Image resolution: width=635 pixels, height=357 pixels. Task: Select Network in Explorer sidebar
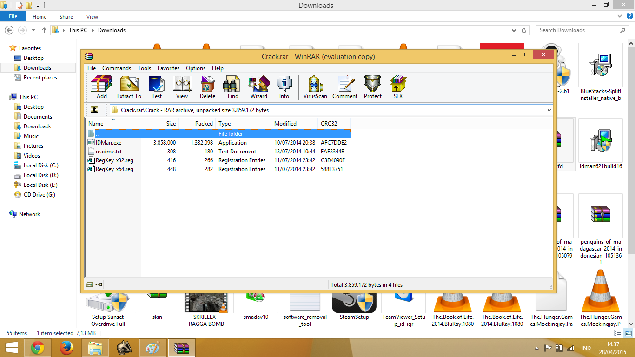pyautogui.click(x=29, y=214)
